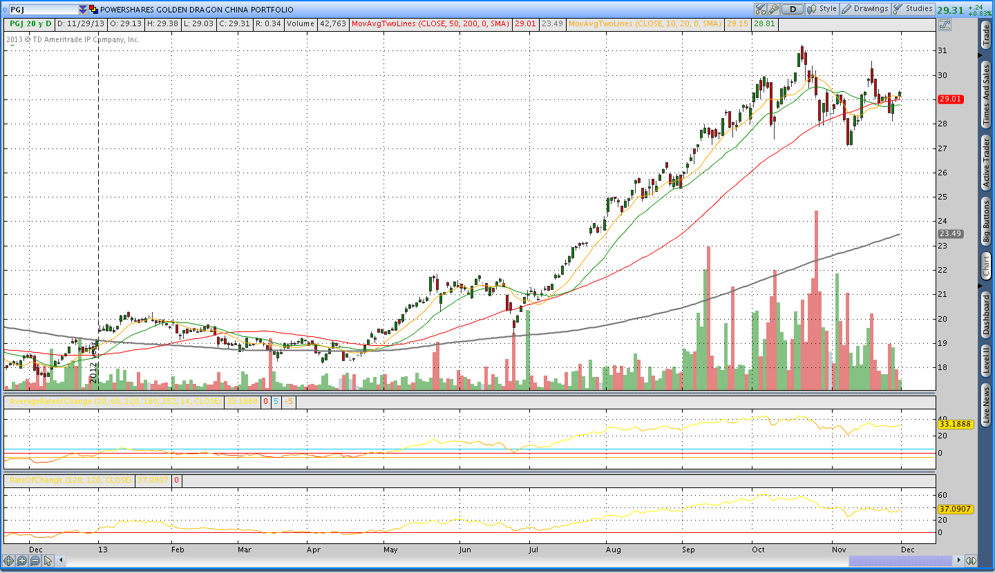Click the PGJ symbol input field
Screen dimensions: 995x573
[43, 10]
